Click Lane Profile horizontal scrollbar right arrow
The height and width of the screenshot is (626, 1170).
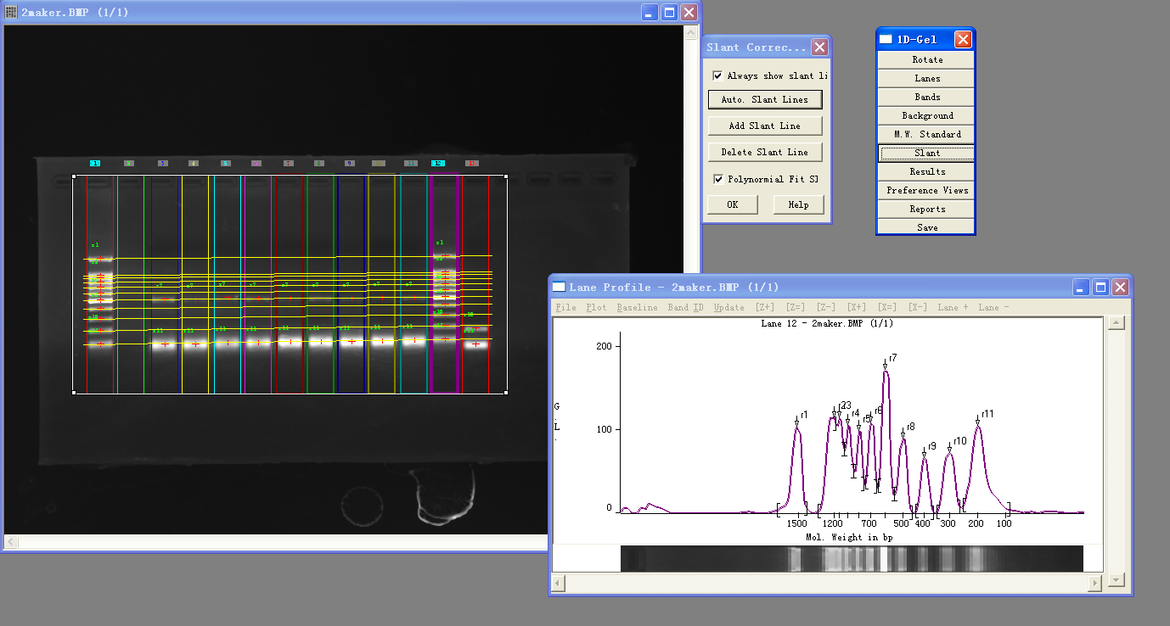click(1095, 583)
